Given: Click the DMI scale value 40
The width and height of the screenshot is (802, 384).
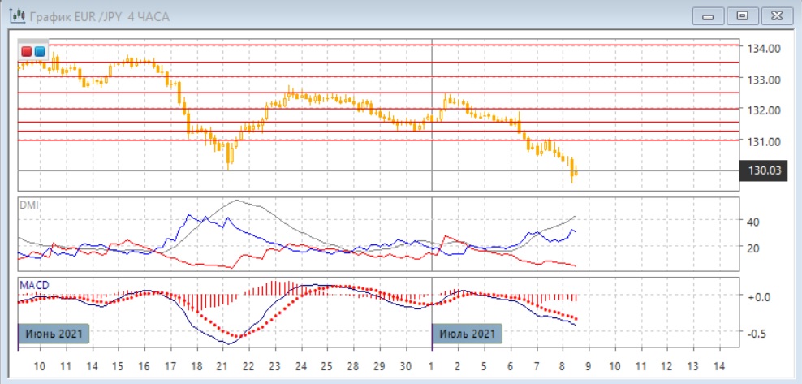Looking at the screenshot, I should tap(752, 222).
